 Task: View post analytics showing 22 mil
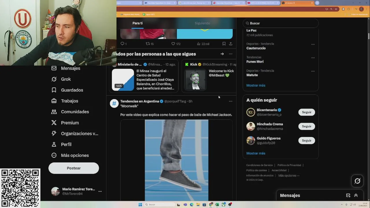click(x=203, y=44)
